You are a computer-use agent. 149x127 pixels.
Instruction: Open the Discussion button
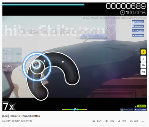(x=138, y=26)
